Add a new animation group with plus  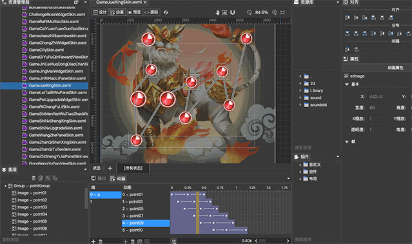93,241
